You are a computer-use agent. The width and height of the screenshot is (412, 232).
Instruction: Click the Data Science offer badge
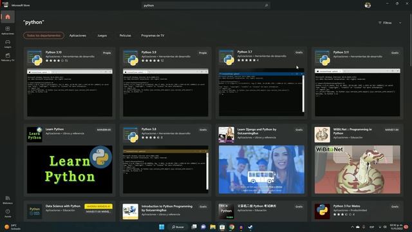[x=98, y=206]
